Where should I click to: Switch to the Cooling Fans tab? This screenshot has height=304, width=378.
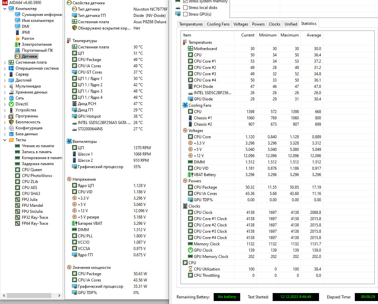tap(218, 24)
